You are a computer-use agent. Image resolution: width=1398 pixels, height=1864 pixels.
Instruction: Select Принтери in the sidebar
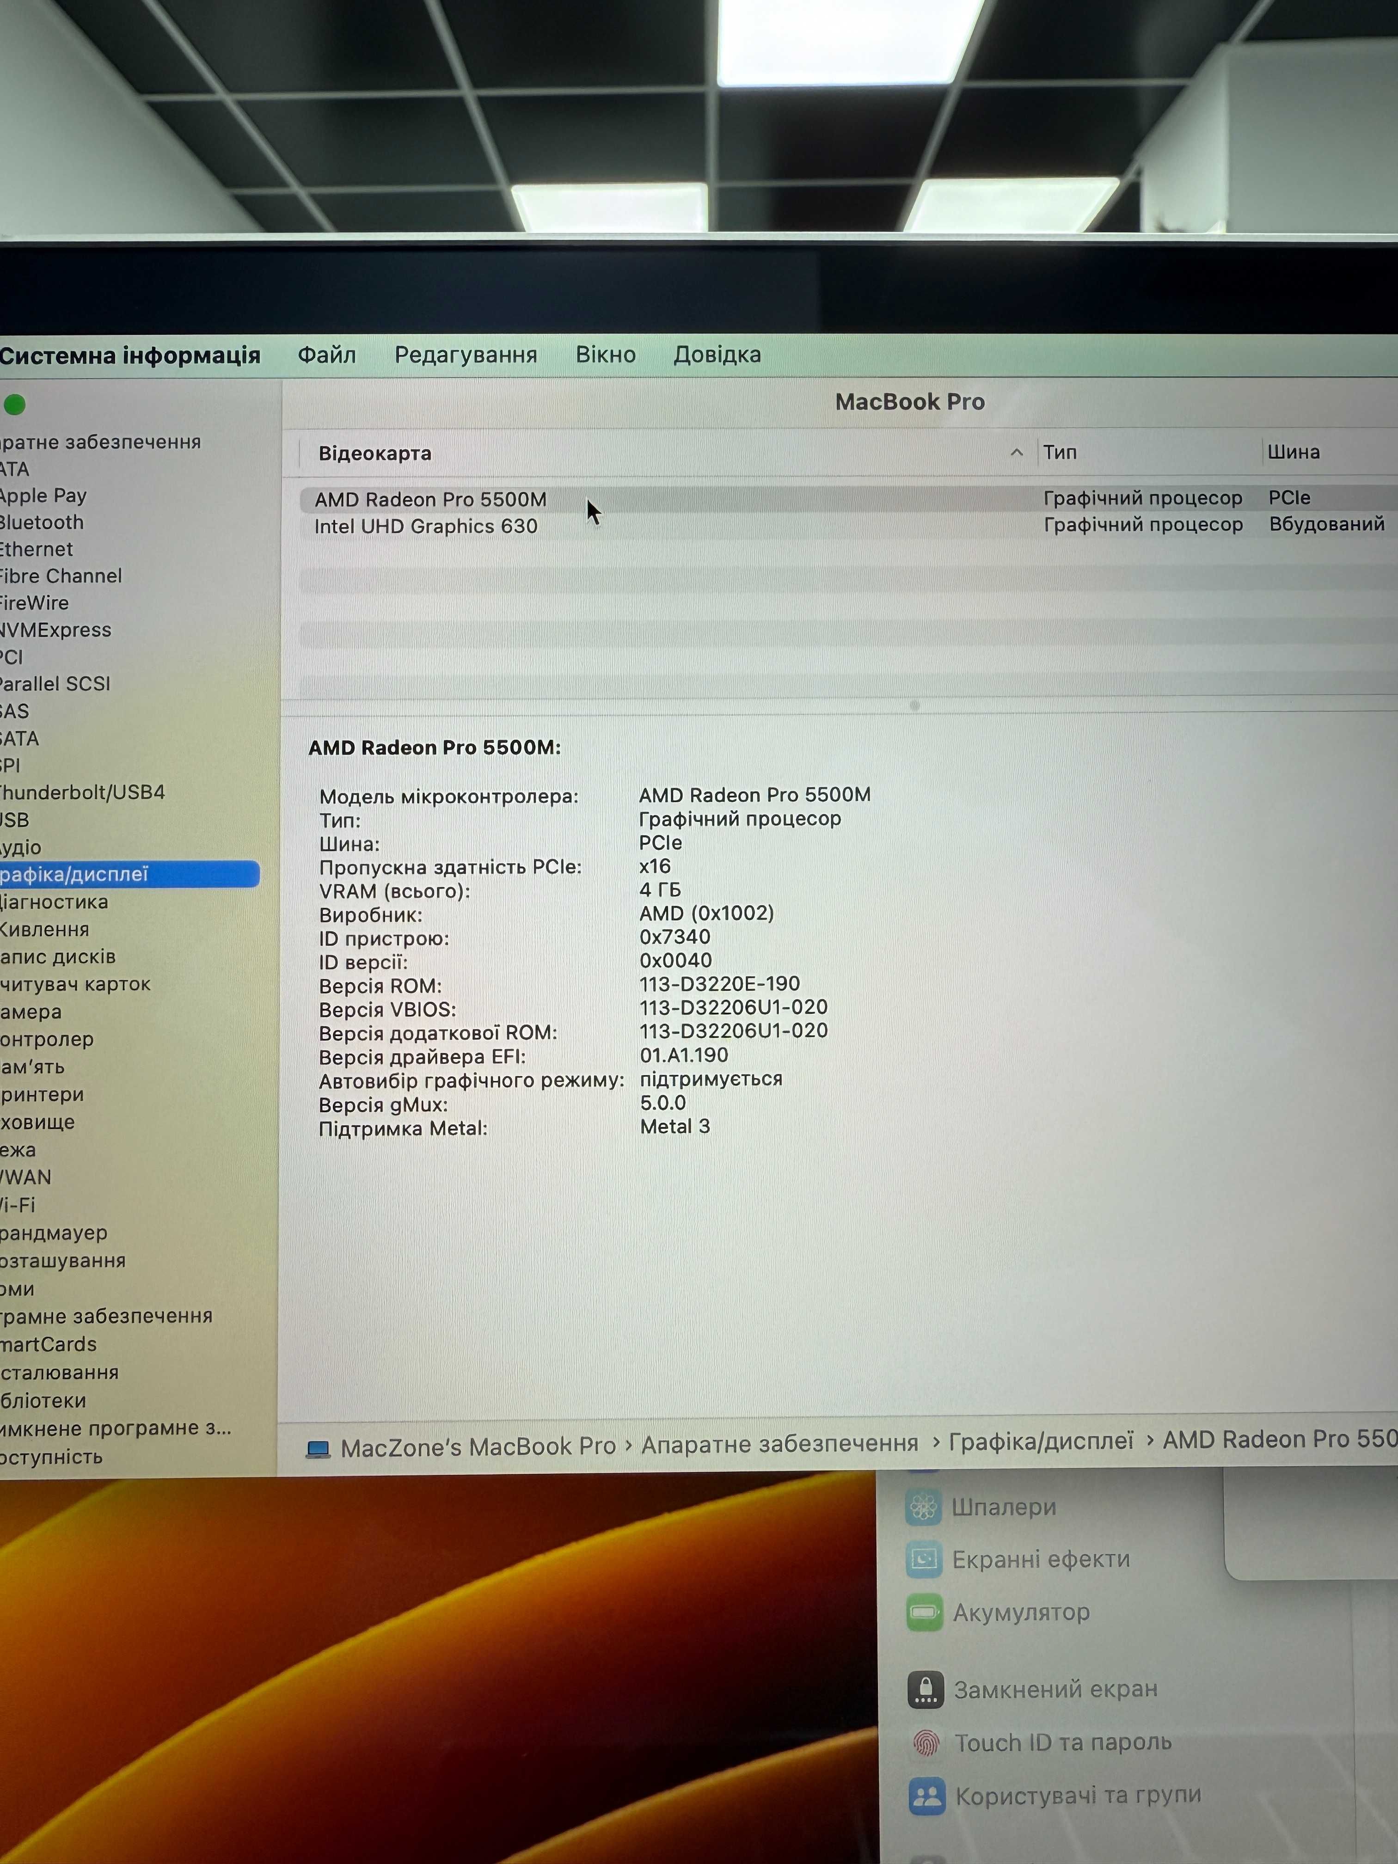[42, 1095]
